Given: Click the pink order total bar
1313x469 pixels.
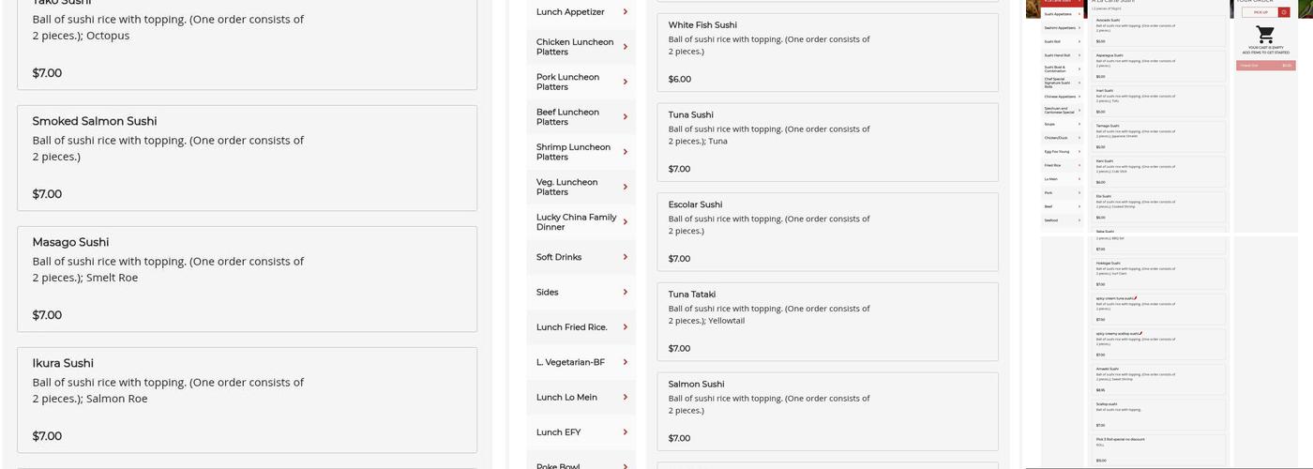Looking at the screenshot, I should click(x=1265, y=66).
